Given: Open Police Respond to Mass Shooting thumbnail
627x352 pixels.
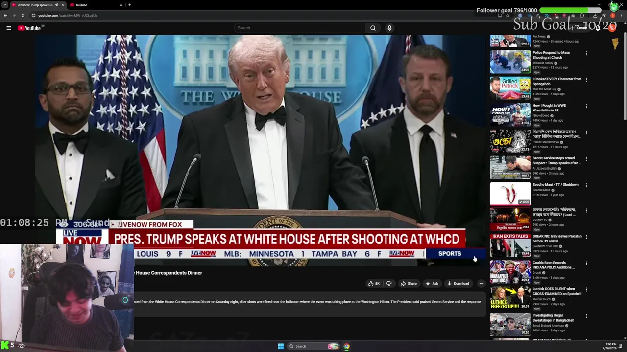Looking at the screenshot, I should pyautogui.click(x=510, y=62).
